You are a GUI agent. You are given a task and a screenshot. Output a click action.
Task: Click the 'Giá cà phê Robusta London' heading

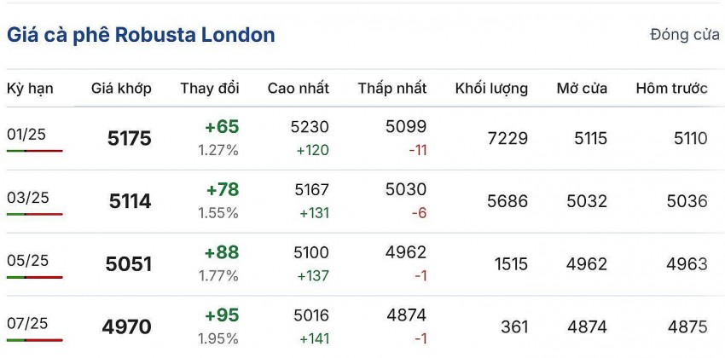[141, 35]
